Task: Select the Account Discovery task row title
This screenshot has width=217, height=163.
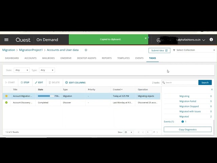Action: click(x=23, y=103)
